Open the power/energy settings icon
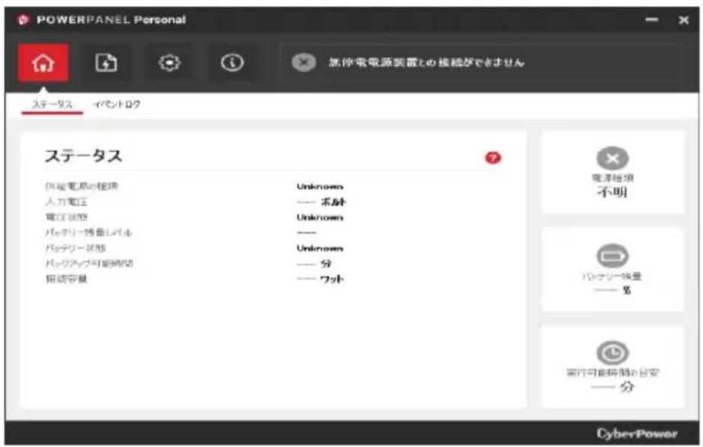Image resolution: width=703 pixels, height=447 pixels. [x=106, y=63]
